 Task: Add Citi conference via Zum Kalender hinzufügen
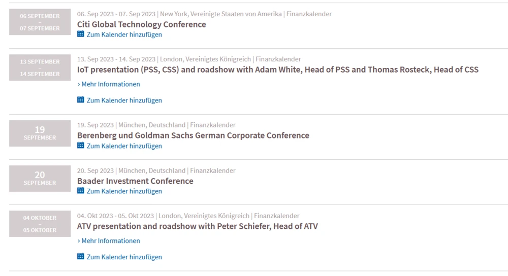point(124,34)
